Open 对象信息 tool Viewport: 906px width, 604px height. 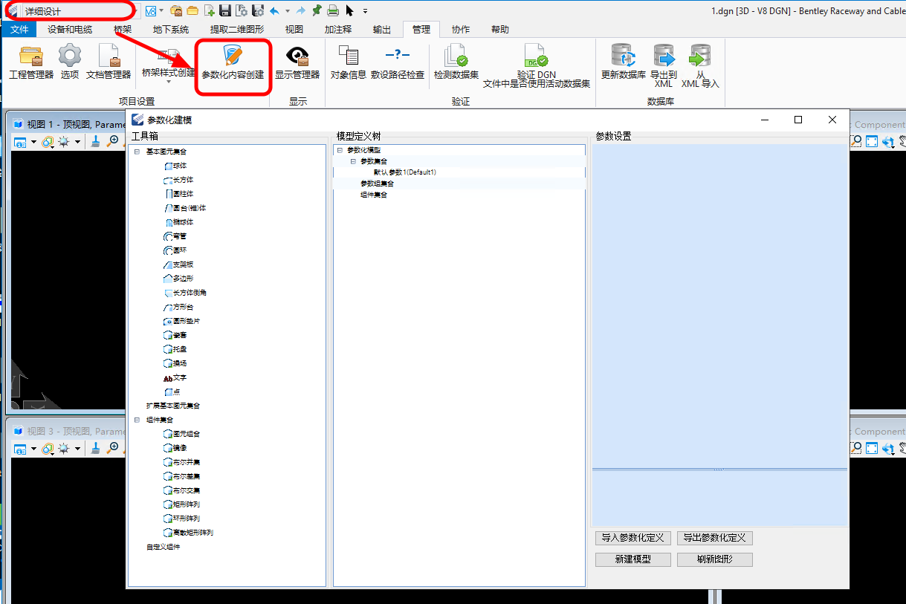(349, 62)
